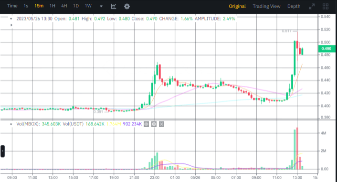This screenshot has height=182, width=337.
Task: Click the CHANGE 1.66% value
Action: 187,19
